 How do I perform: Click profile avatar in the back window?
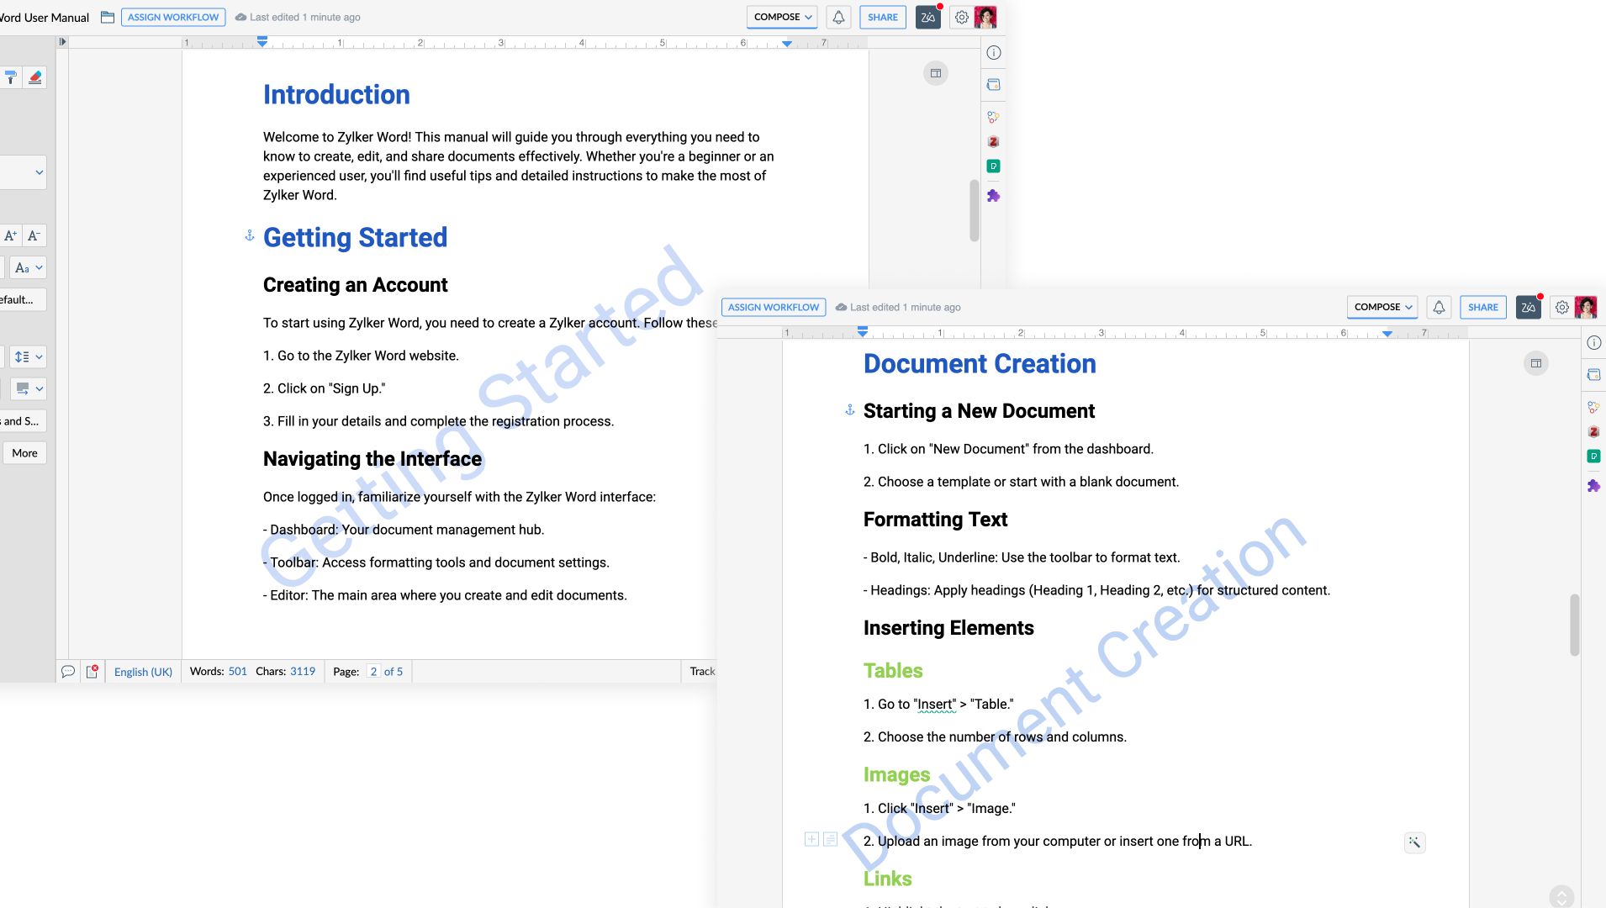(x=985, y=17)
